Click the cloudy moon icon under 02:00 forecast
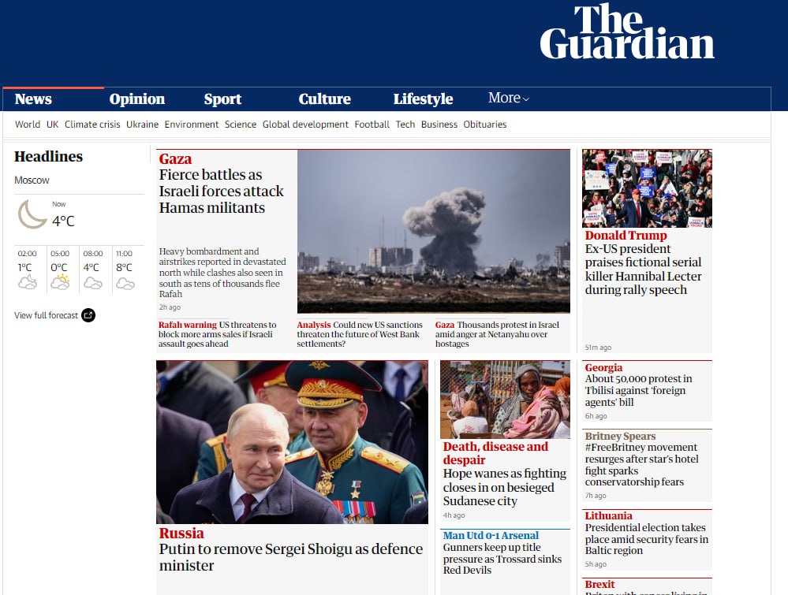This screenshot has height=595, width=788. pos(28,282)
